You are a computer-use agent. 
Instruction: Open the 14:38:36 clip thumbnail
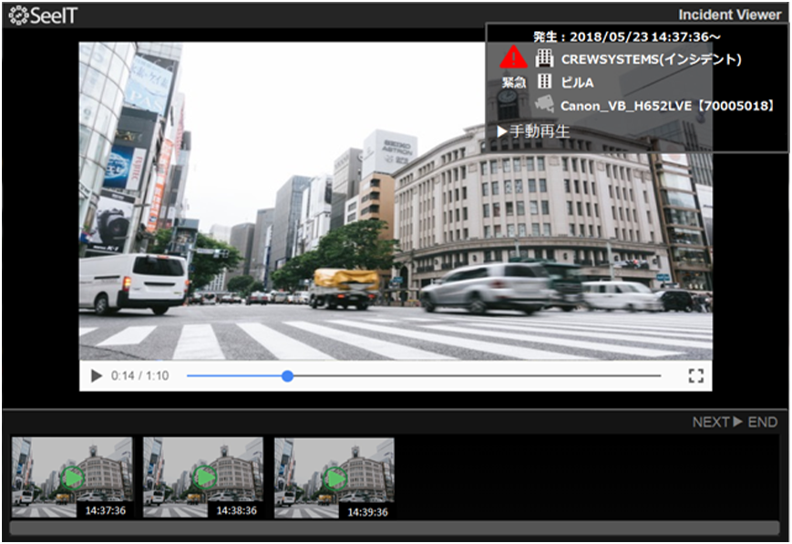click(x=203, y=477)
